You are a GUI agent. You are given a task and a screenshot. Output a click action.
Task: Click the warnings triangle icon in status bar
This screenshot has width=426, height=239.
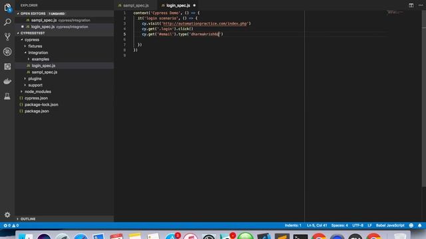13,226
